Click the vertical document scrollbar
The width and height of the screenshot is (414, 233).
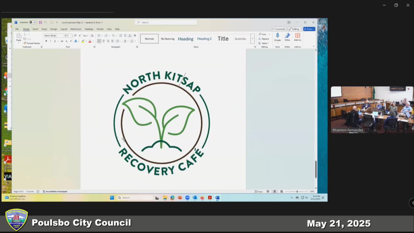(x=316, y=169)
